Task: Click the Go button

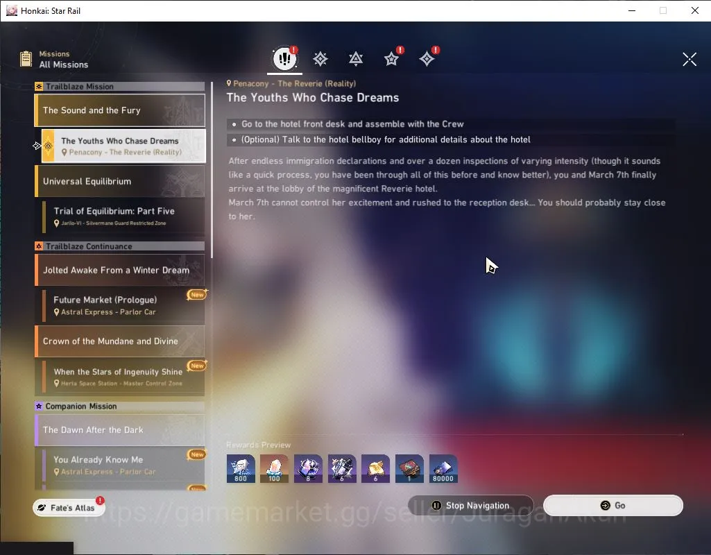Action: click(x=613, y=506)
